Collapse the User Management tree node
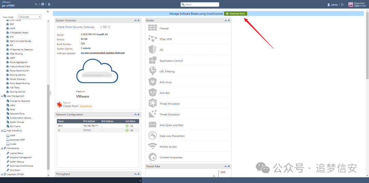The width and height of the screenshot is (369, 183). [2, 96]
